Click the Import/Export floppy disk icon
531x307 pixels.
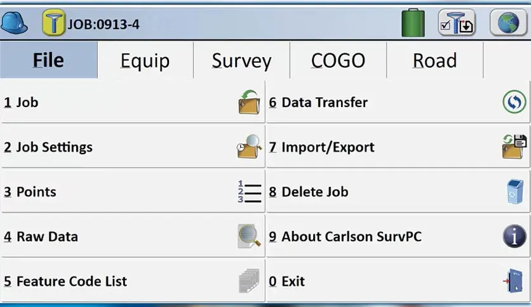click(514, 147)
